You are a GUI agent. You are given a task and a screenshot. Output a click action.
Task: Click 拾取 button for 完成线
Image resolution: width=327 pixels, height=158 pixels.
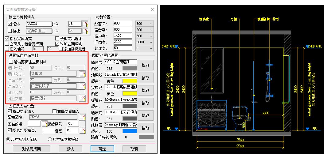pyautogui.click(x=146, y=90)
